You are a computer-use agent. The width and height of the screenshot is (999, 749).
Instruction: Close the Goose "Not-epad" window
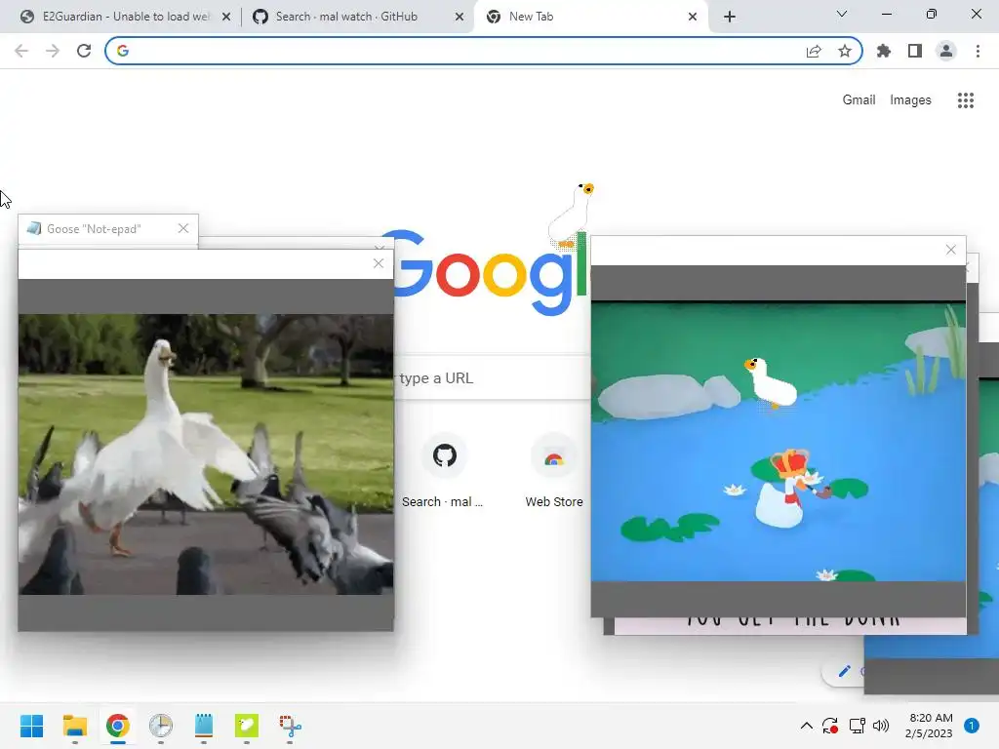[x=183, y=228]
